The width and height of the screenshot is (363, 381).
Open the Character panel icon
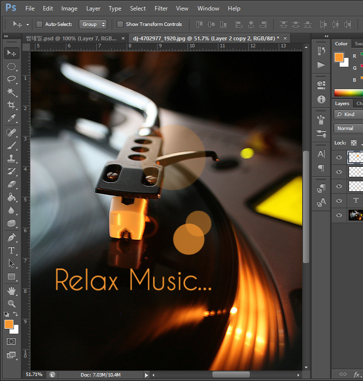tap(321, 154)
